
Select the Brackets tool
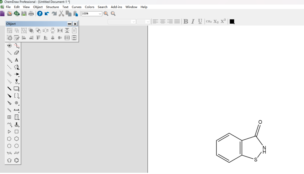pos(17,96)
